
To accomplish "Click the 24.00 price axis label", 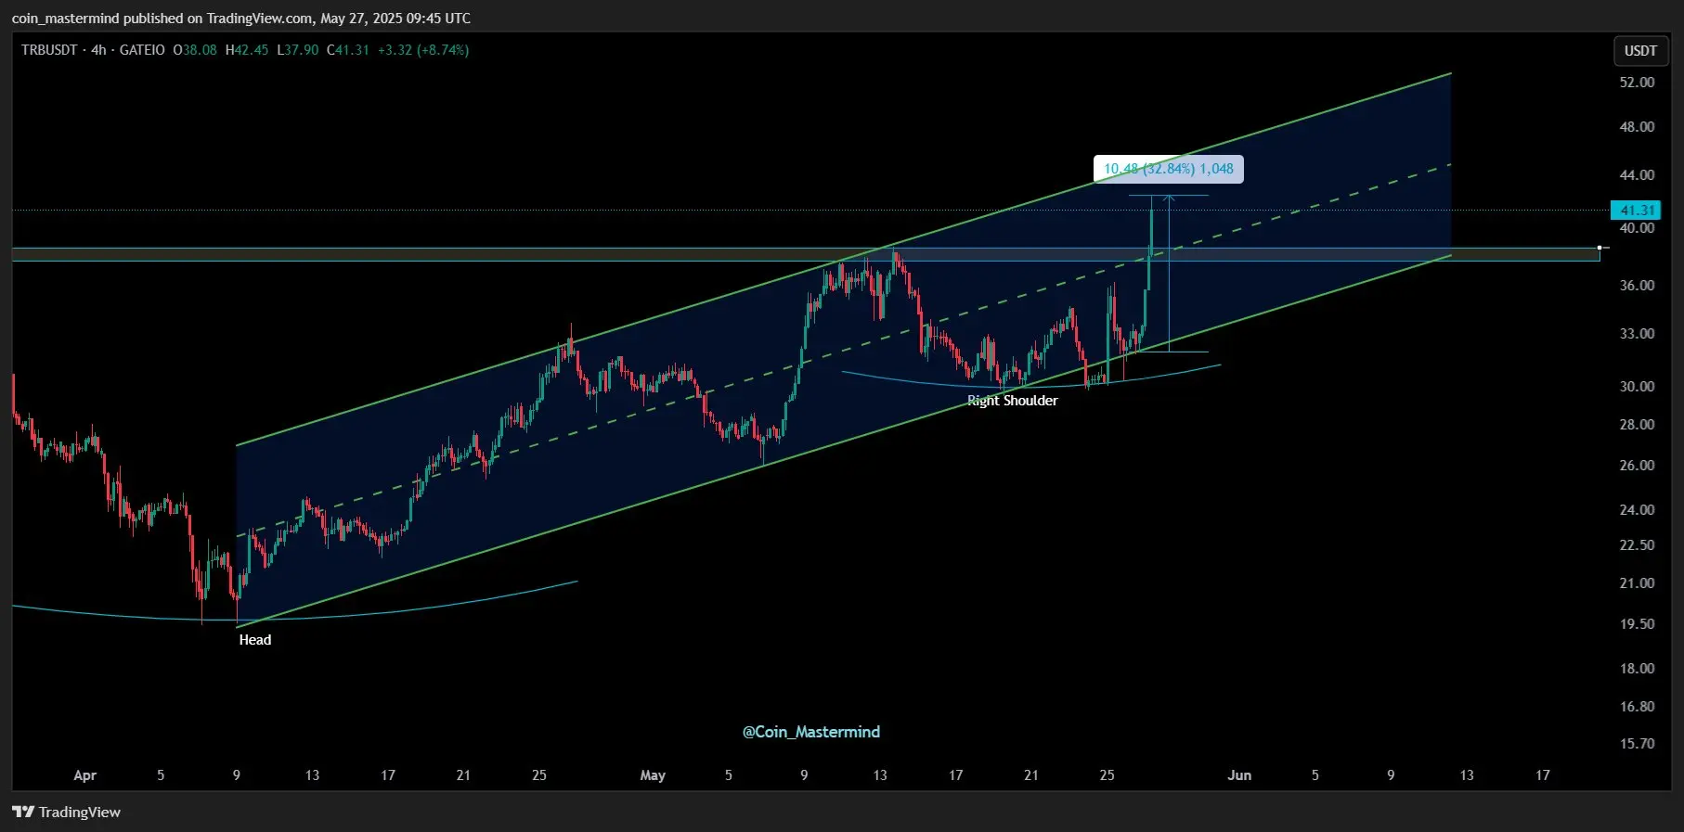I will tap(1637, 510).
